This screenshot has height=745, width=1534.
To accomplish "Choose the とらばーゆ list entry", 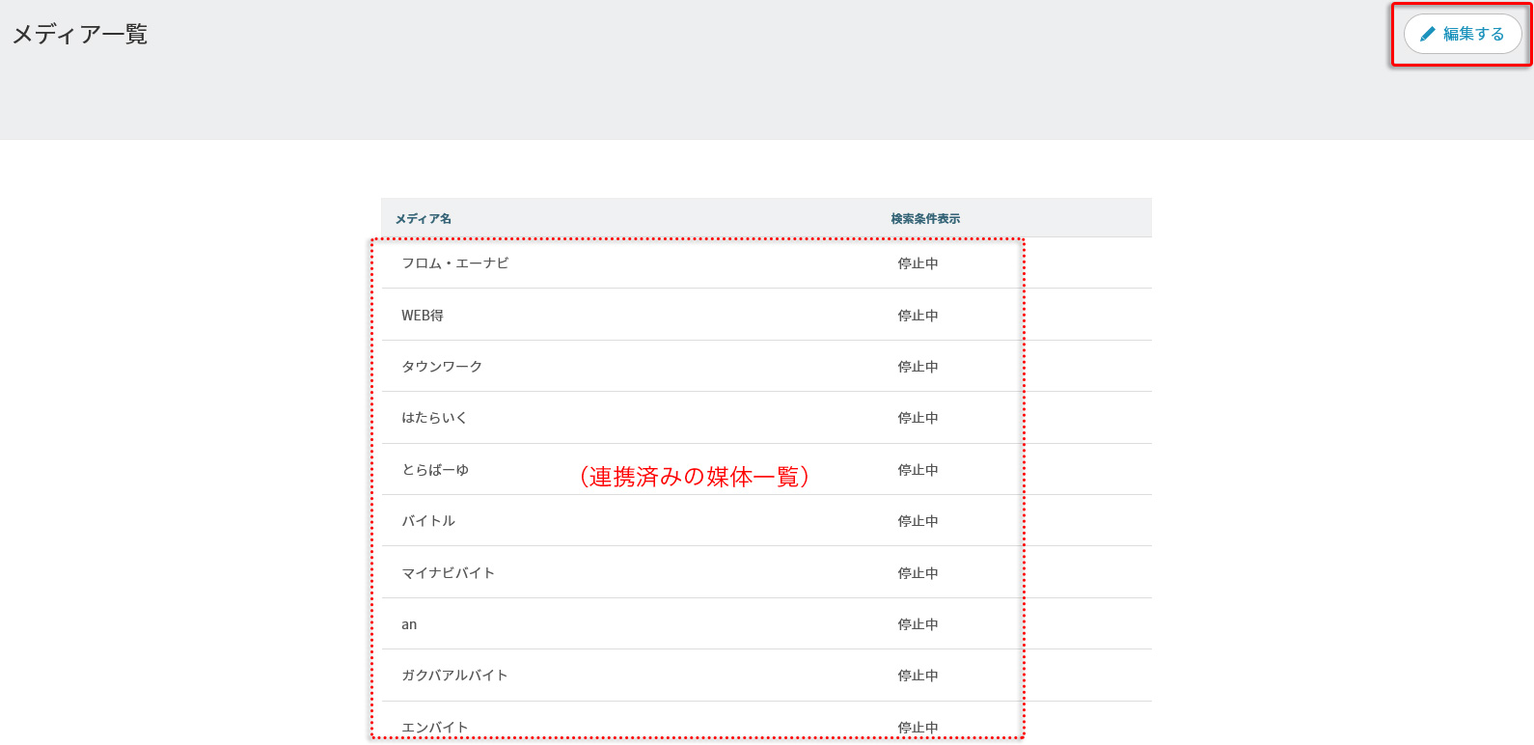I will (435, 470).
